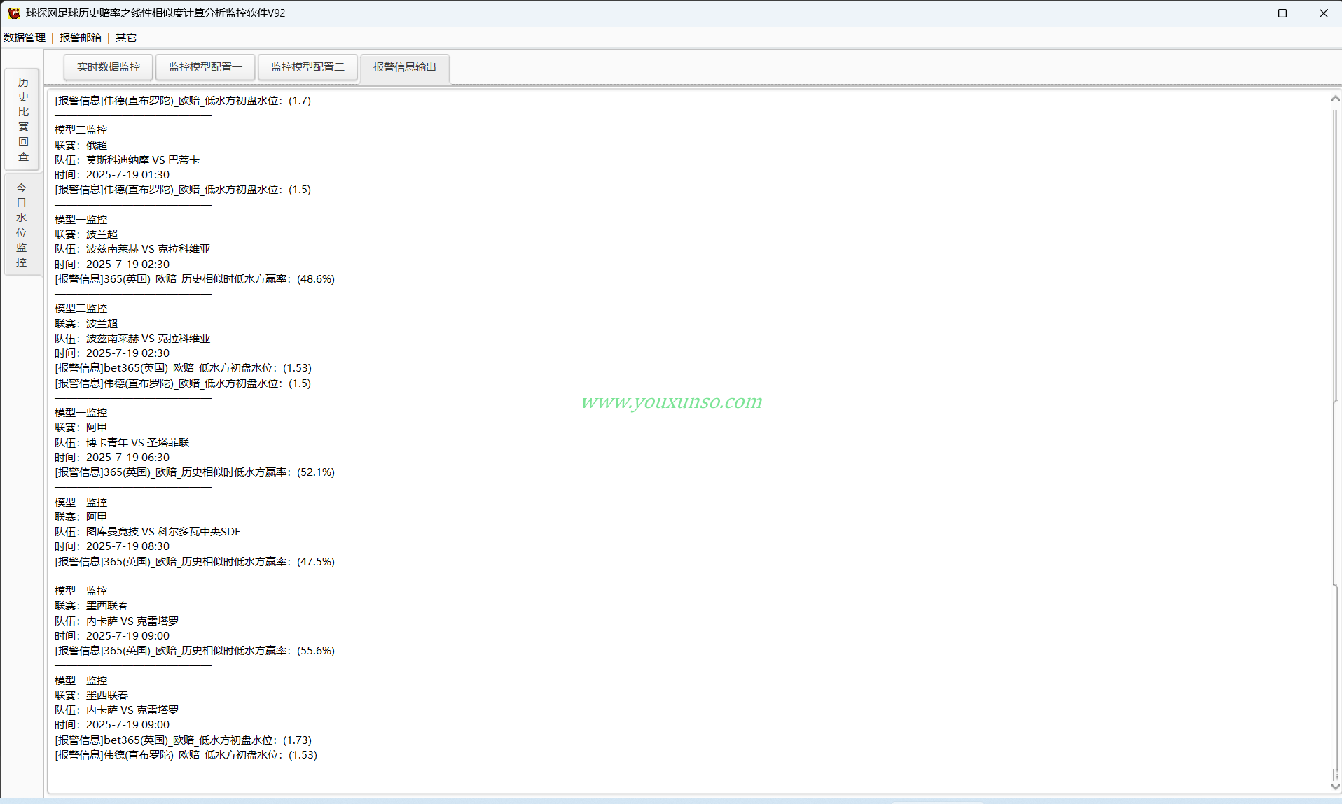Viewport: 1342px width, 804px height.
Task: Close the application window
Action: click(1323, 13)
